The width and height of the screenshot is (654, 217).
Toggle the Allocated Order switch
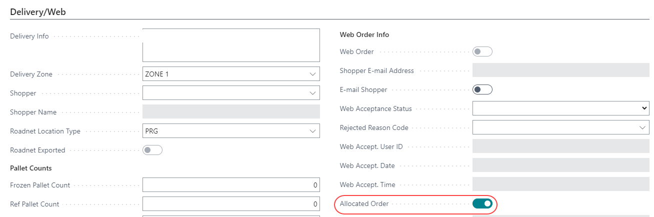point(482,203)
